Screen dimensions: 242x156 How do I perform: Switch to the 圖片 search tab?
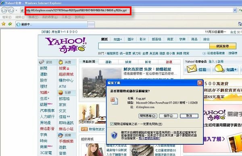131,40
